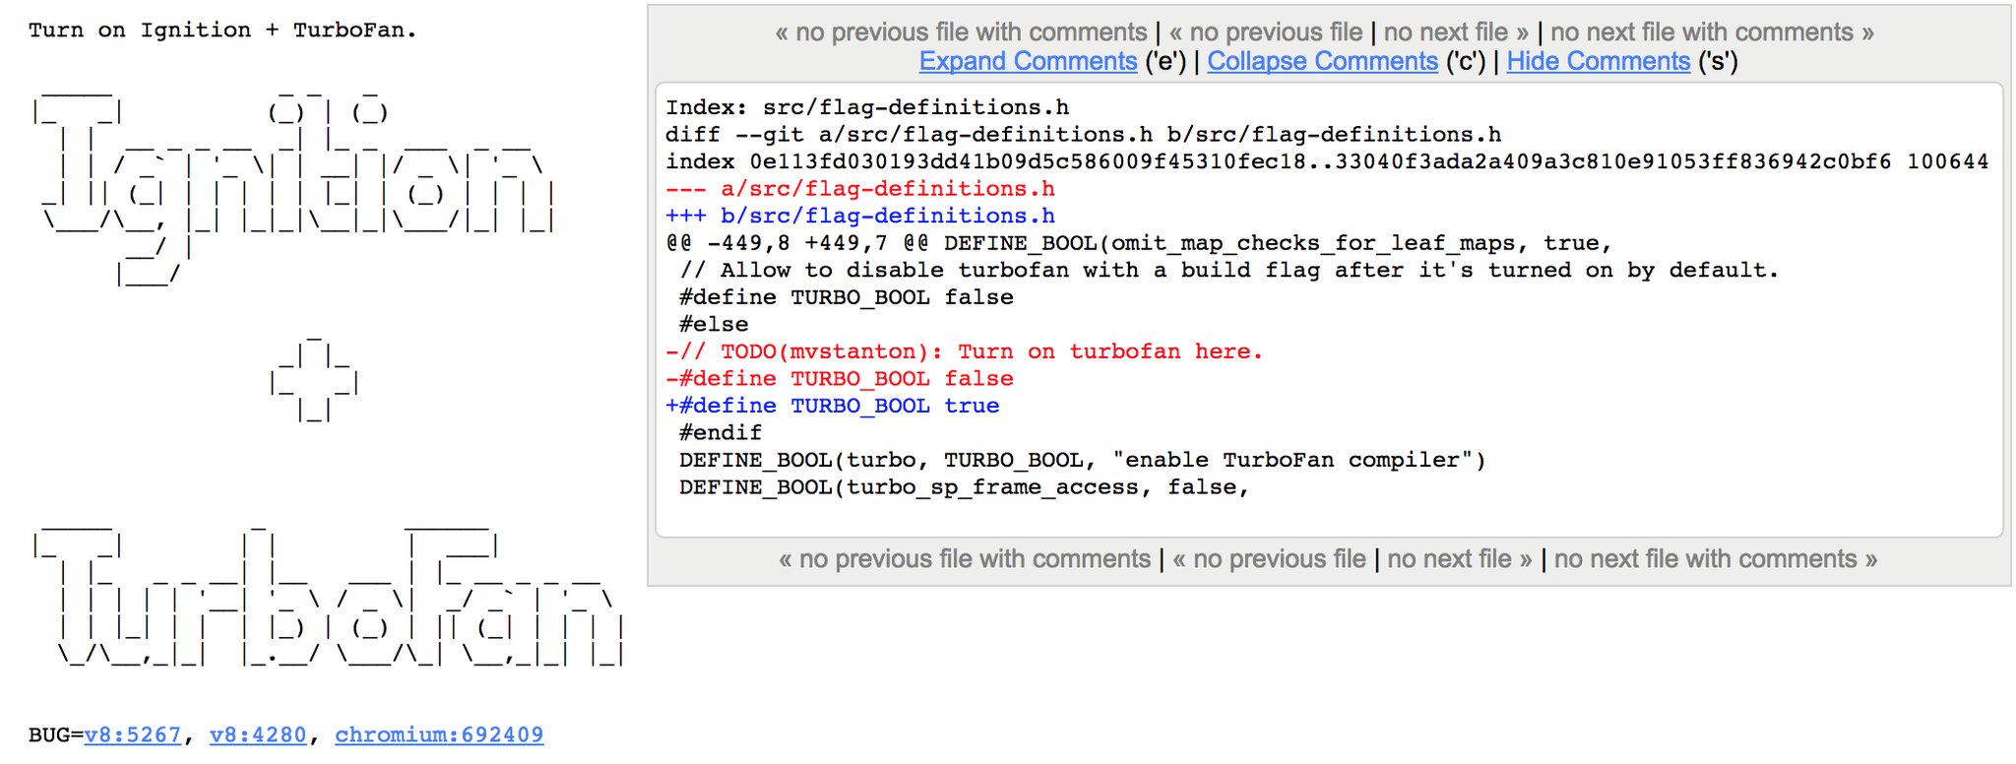This screenshot has height=764, width=2016.
Task: Click the index hash line ending 100644
Action: (1327, 161)
